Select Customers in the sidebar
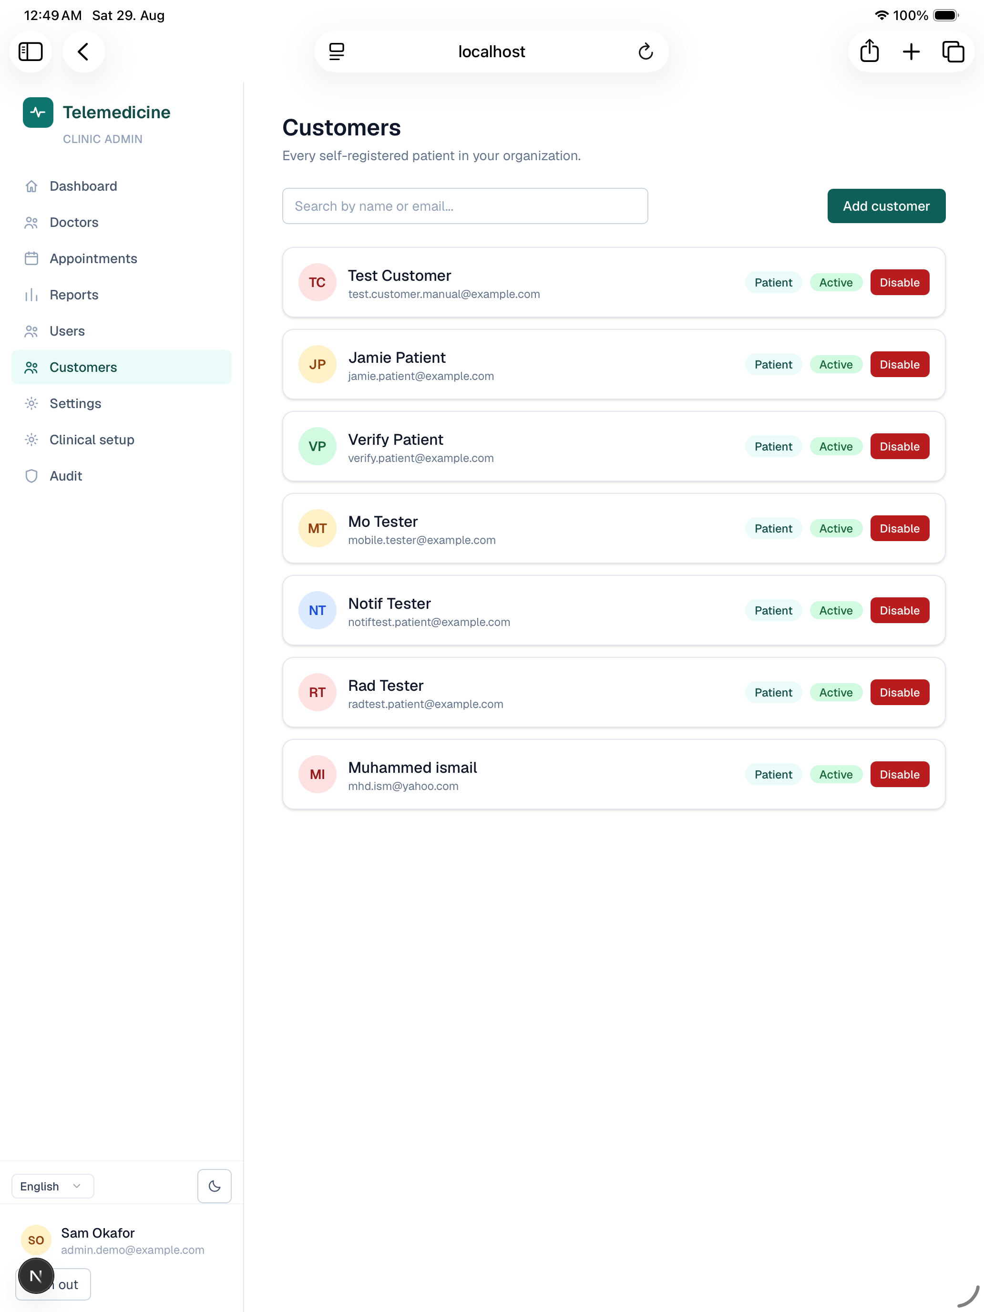Screen dimensions: 984x1312 (x=122, y=367)
